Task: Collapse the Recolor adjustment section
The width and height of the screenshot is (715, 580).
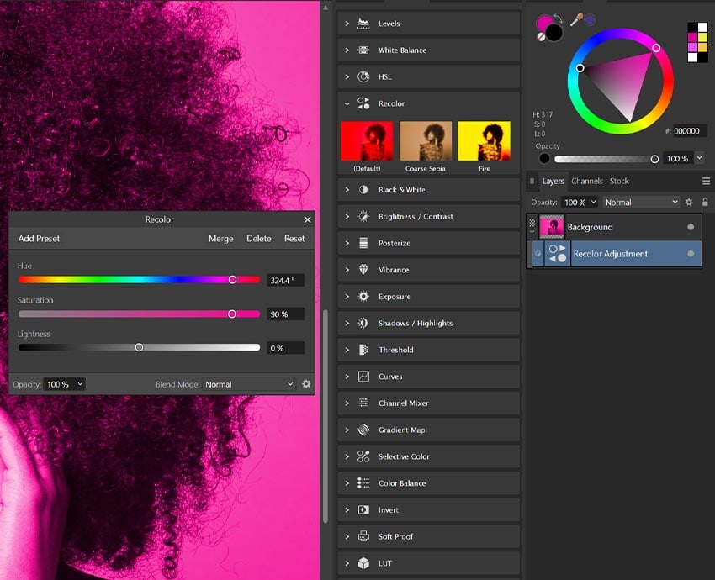Action: [x=346, y=103]
